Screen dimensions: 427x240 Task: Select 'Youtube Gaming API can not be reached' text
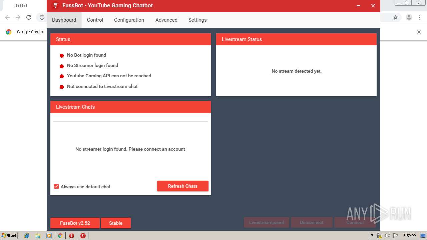point(109,76)
